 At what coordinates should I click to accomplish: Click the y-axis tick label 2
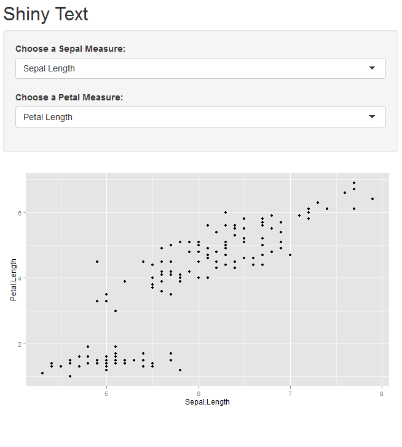20,344
